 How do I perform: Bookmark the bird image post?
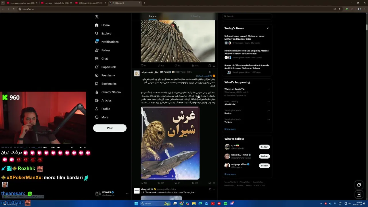tap(209, 66)
